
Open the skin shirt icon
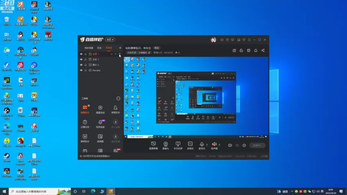click(244, 40)
